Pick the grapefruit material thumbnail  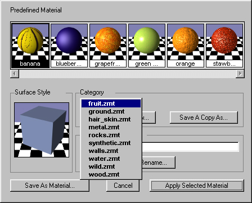pos(108,46)
